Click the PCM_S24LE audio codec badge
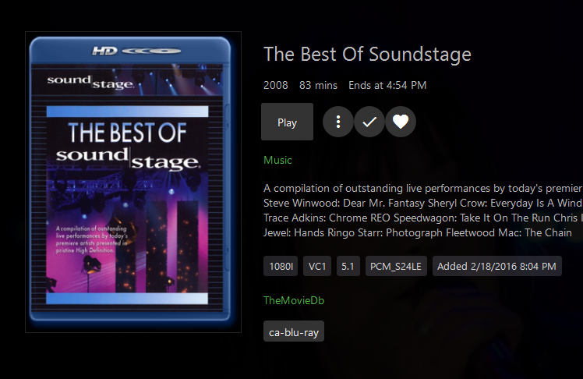 (396, 266)
